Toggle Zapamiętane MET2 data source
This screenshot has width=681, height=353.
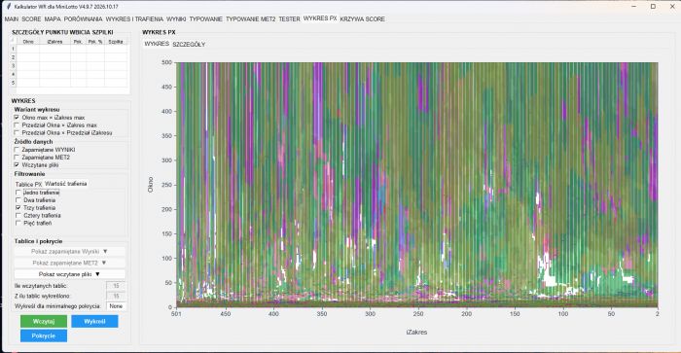17,158
